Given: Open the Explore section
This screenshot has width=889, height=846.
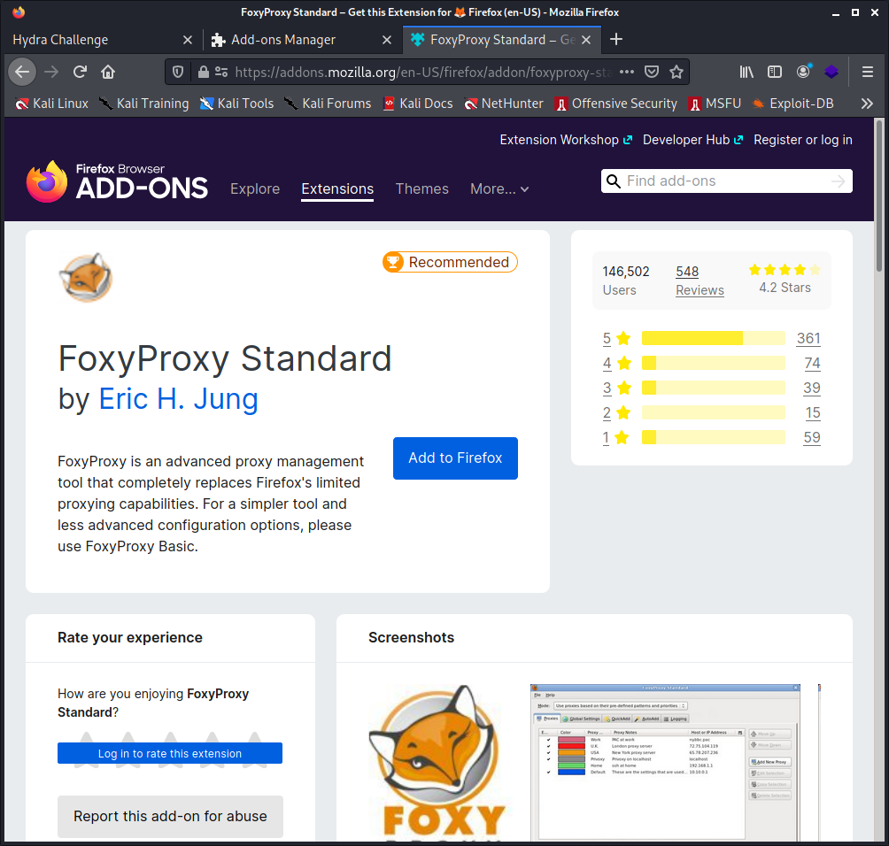Looking at the screenshot, I should [255, 188].
